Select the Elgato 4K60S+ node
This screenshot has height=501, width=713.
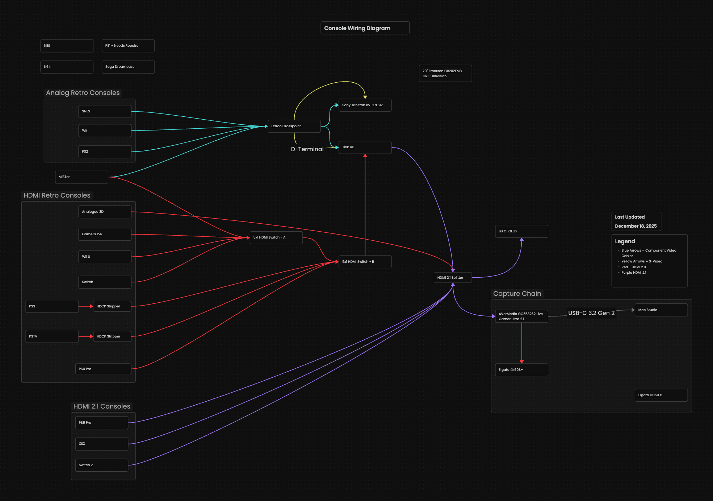pyautogui.click(x=521, y=370)
